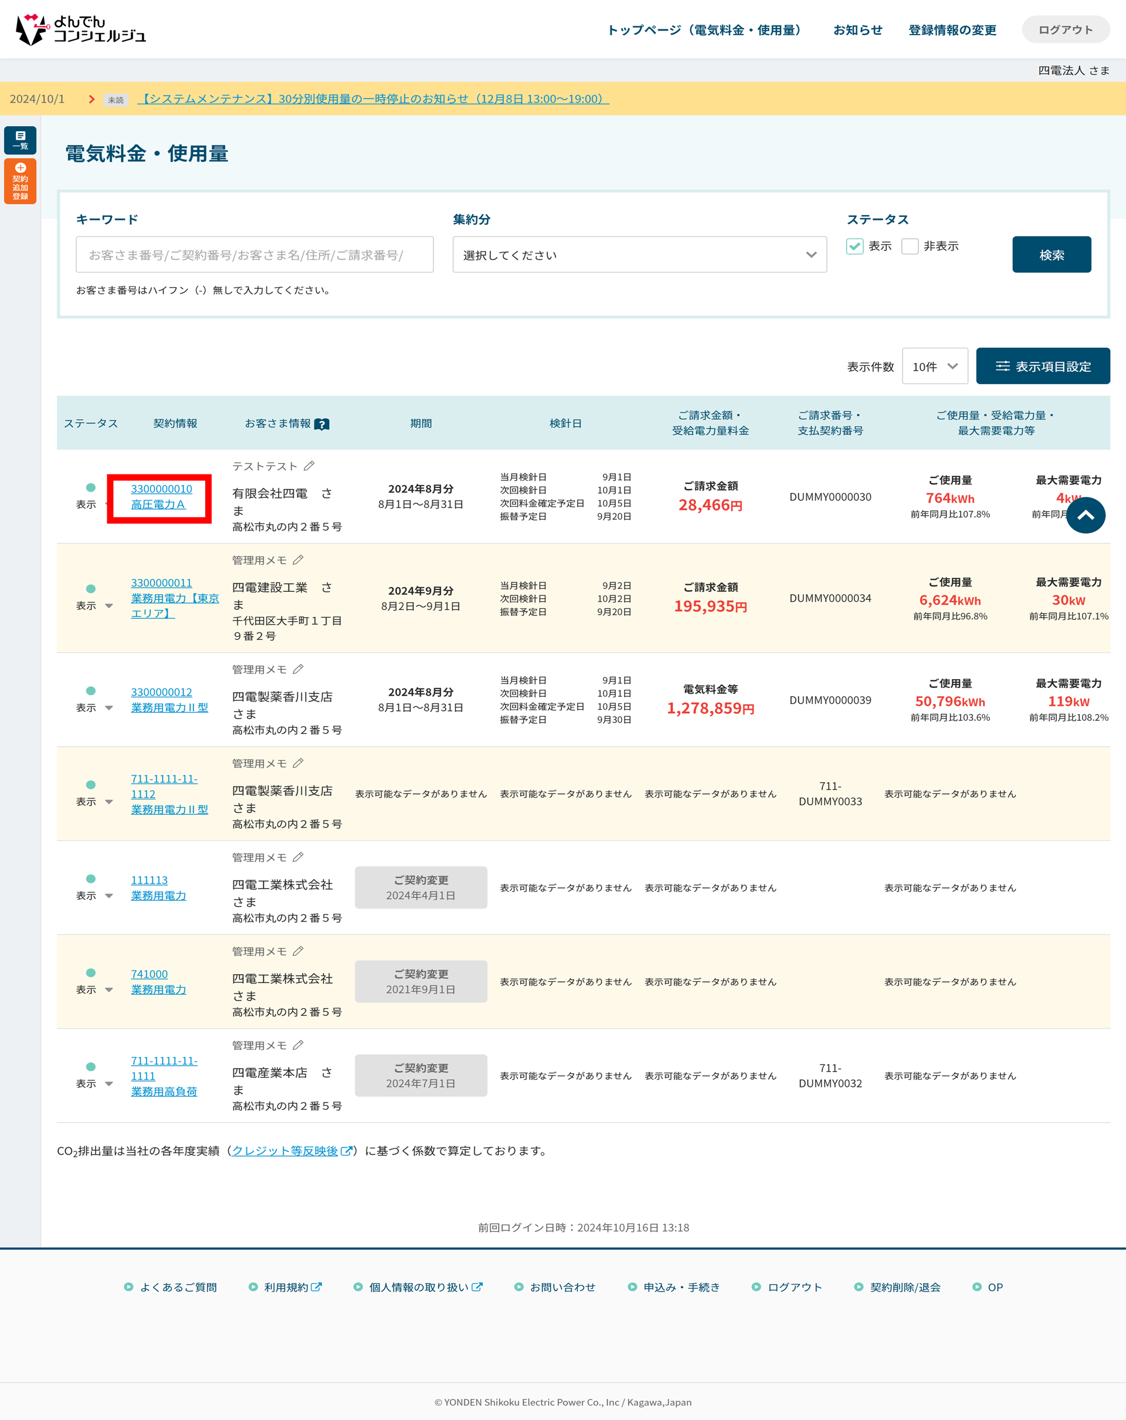The height and width of the screenshot is (1420, 1126).
Task: Open 表示項目設定 button
Action: (x=1042, y=367)
